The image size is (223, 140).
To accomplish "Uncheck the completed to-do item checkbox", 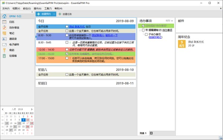I will tap(143, 26).
